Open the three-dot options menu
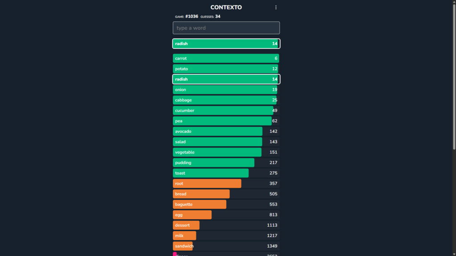Screen dimensions: 456x256 pos(276,8)
